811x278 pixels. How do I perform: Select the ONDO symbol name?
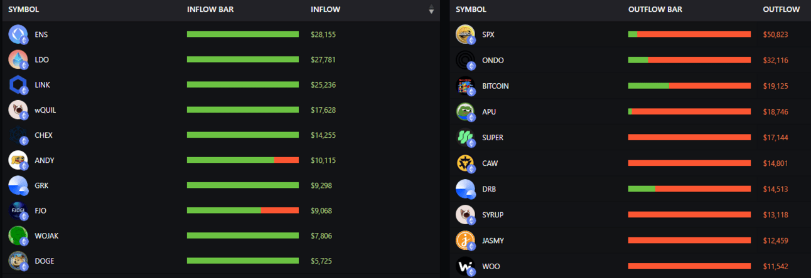(x=493, y=60)
